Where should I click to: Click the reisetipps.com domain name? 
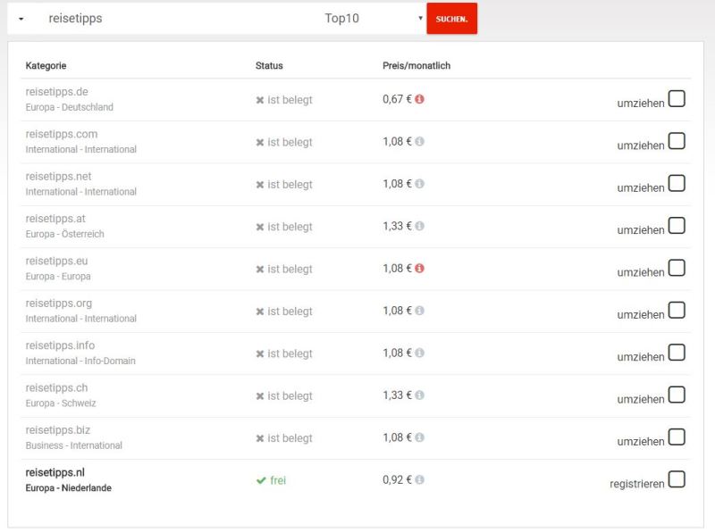tap(62, 134)
